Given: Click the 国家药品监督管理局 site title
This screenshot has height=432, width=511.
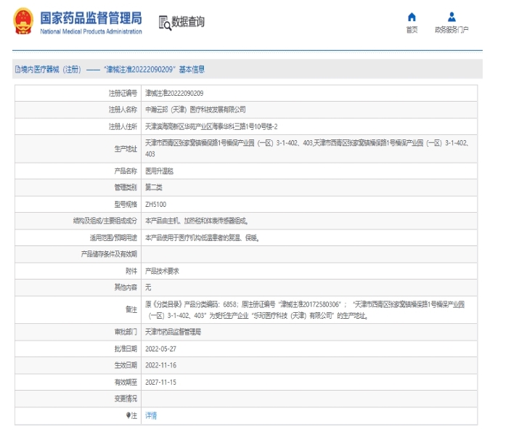Looking at the screenshot, I should click(x=91, y=18).
